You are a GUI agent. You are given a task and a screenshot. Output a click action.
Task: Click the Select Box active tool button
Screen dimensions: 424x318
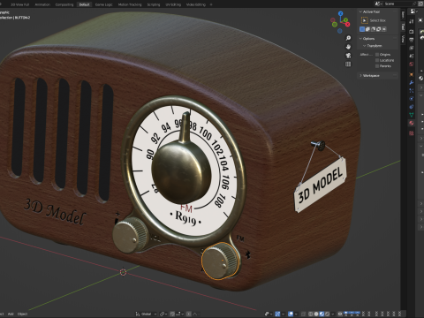coord(365,20)
